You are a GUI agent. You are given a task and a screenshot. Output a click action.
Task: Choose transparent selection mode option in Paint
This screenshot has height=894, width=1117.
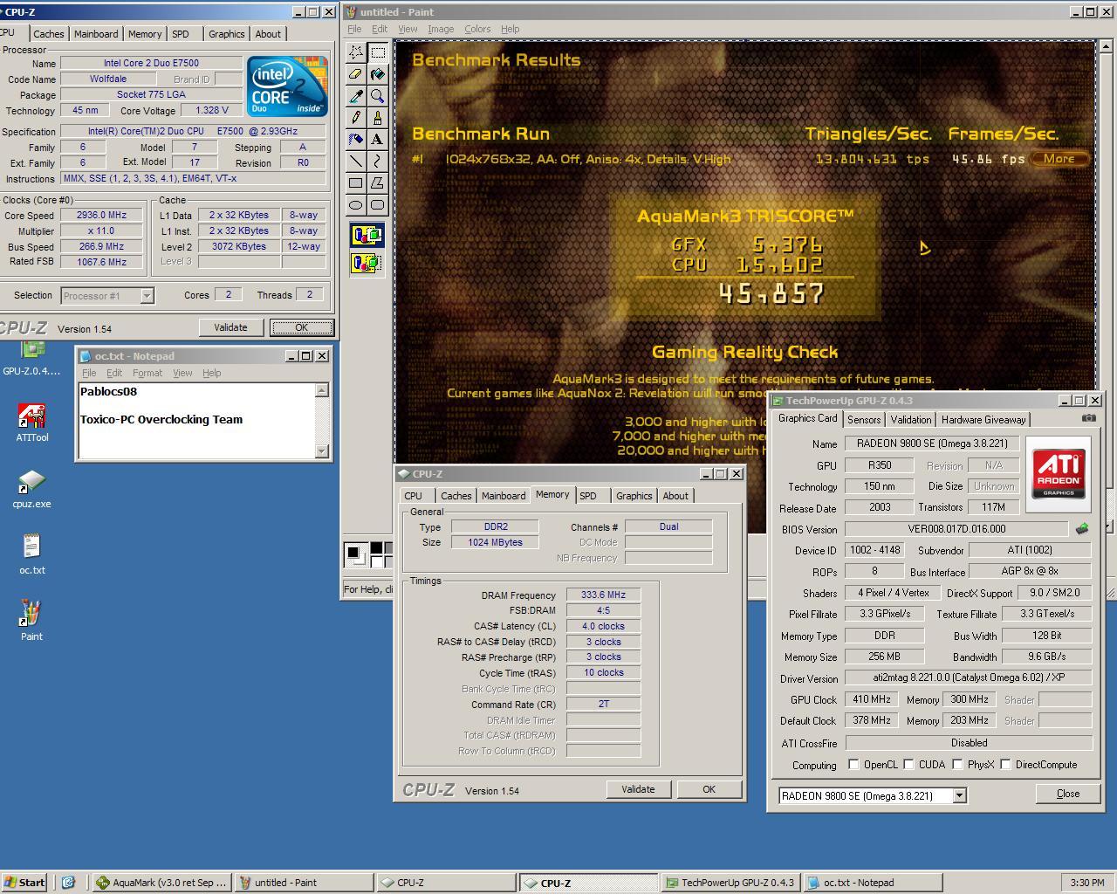coord(367,262)
